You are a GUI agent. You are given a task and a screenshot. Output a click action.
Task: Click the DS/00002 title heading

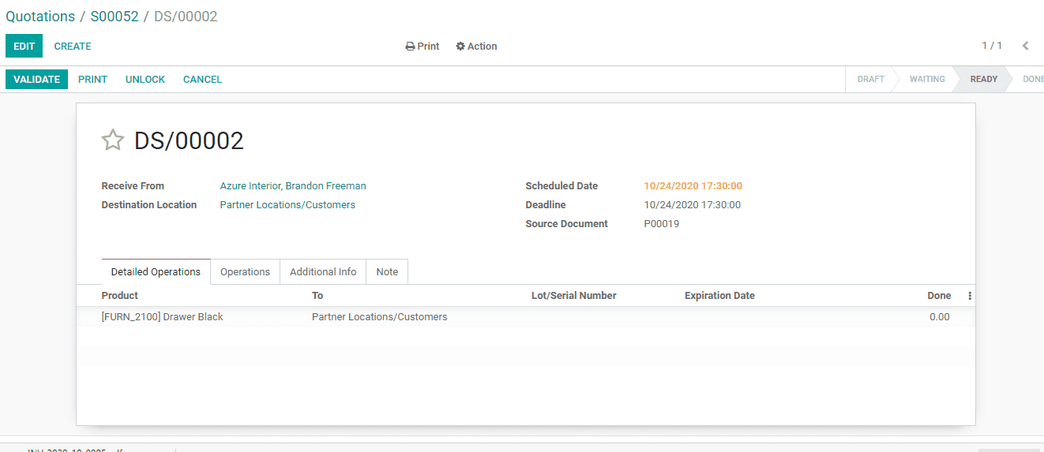[x=189, y=140]
